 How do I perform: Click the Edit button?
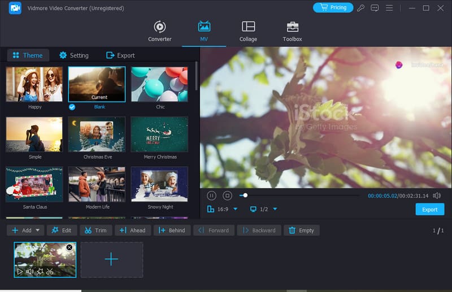point(62,230)
